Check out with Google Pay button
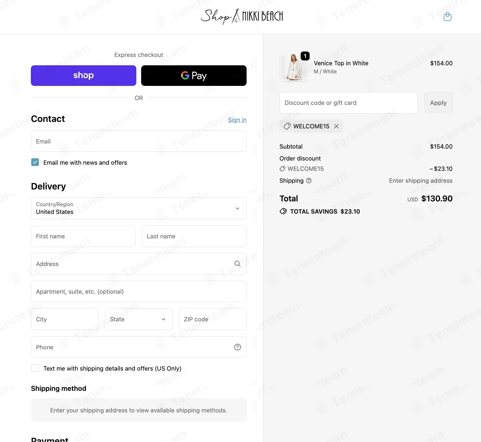This screenshot has width=481, height=442. 194,76
